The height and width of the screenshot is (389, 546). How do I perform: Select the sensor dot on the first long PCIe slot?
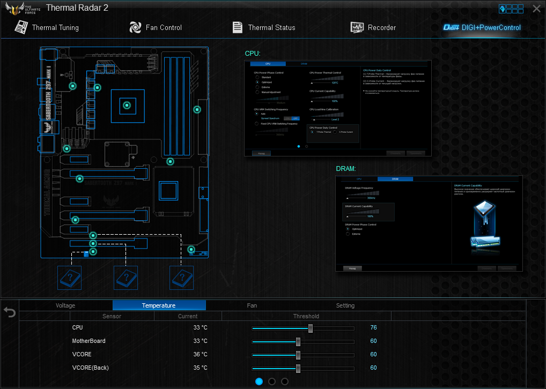point(80,179)
